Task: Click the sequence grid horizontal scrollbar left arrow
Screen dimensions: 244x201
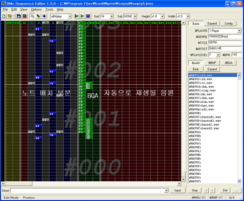Action: click(x=3, y=184)
